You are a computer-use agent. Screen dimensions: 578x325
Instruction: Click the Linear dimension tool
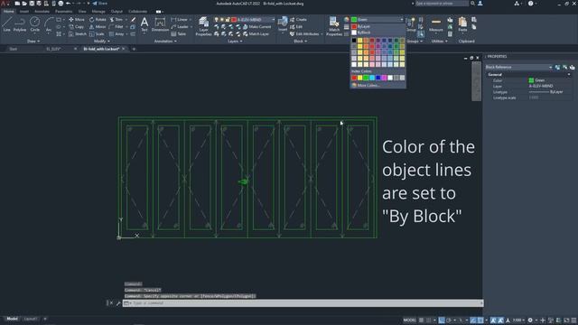point(180,20)
